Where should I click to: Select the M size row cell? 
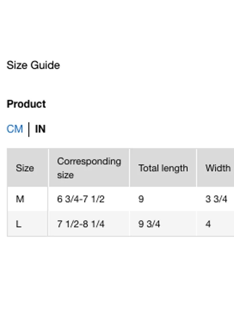[x=27, y=199]
